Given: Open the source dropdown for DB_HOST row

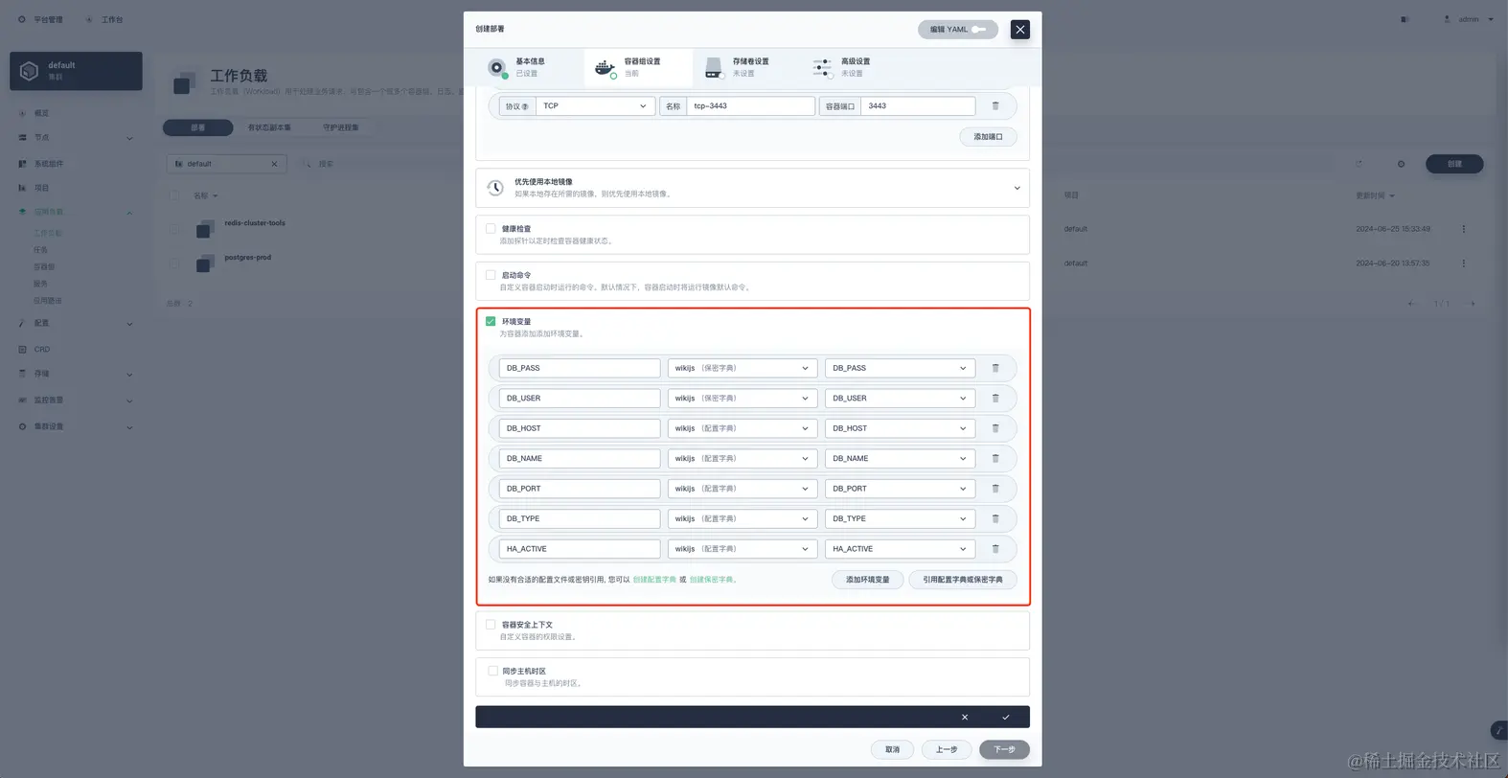Looking at the screenshot, I should 742,428.
